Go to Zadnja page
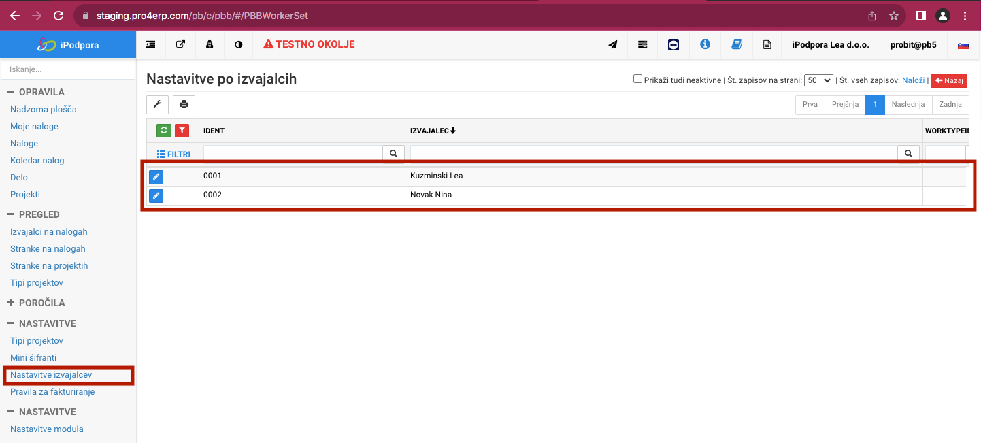Viewport: 981px width, 443px height. 950,105
